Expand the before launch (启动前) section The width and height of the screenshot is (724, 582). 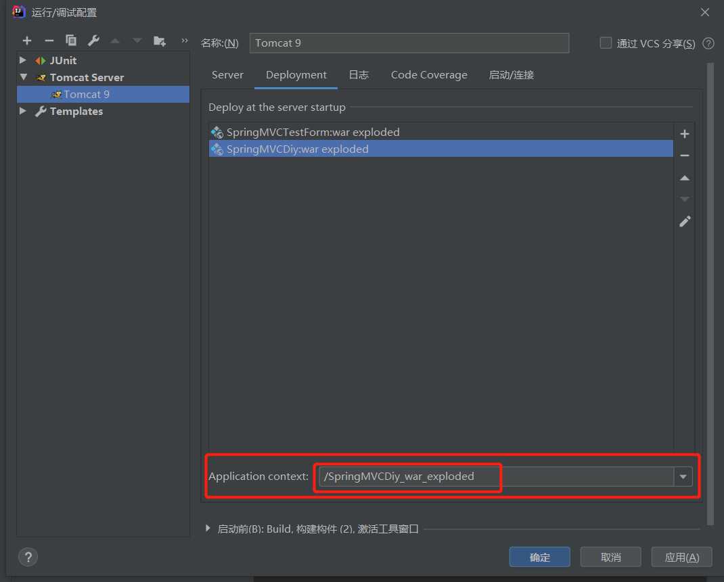point(208,529)
